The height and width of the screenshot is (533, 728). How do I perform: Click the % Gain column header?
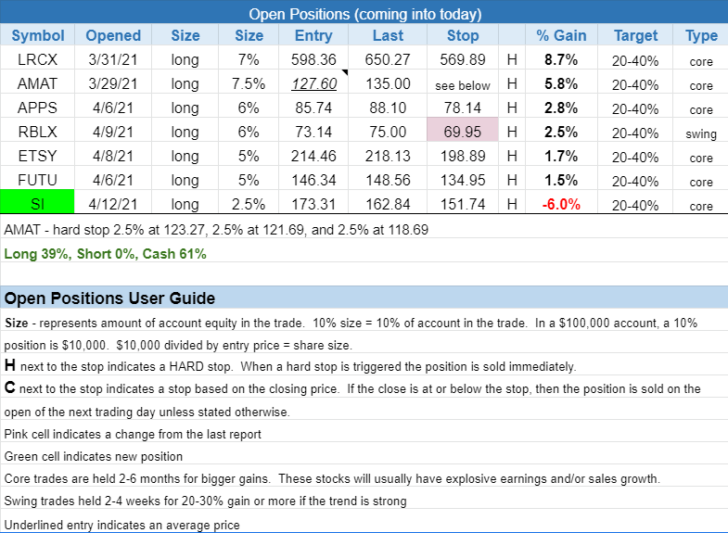pos(561,35)
